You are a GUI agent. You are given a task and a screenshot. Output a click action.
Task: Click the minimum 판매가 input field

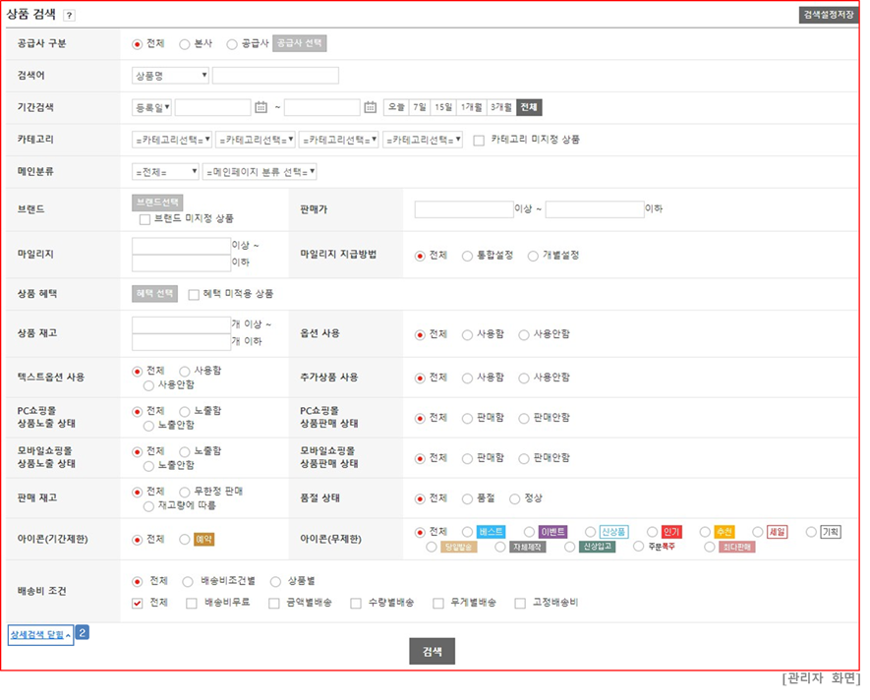(463, 209)
